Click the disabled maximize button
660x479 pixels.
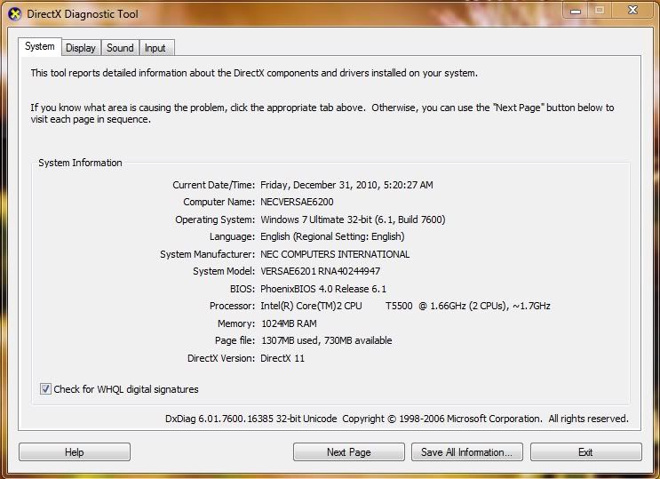600,10
